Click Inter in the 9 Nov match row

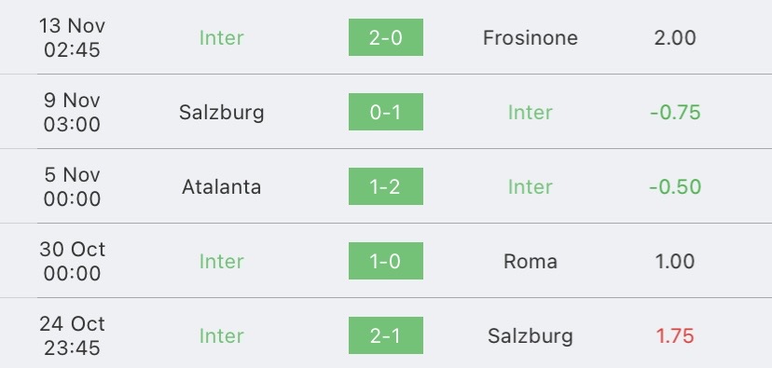tap(531, 113)
